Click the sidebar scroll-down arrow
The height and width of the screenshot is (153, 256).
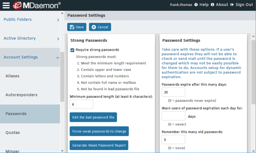click(x=62, y=151)
